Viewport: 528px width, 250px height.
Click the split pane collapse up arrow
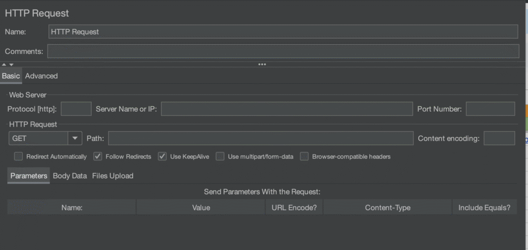click(4, 65)
